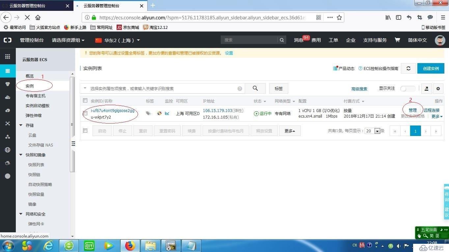Stop page loading in Firefox
The image size is (449, 252).
coord(27,17)
